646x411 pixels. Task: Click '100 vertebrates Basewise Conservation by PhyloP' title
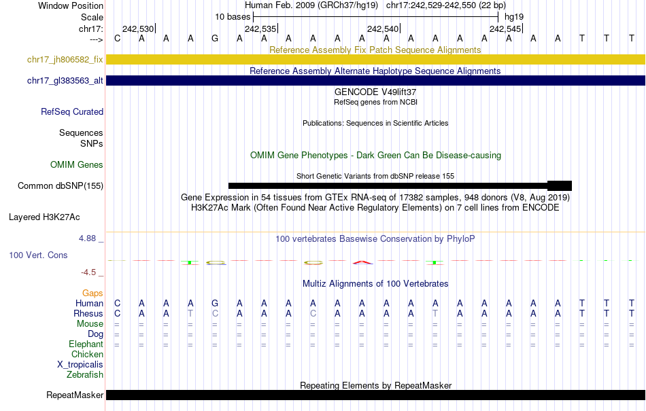click(375, 238)
